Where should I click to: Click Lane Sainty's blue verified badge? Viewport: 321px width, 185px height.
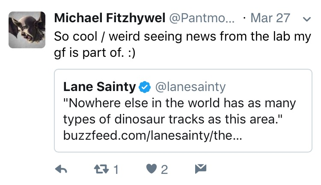coord(145,87)
